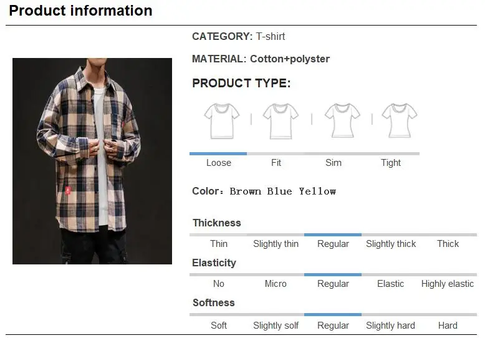Image resolution: width=485 pixels, height=338 pixels.
Task: Click the Slim t-shirt icon
Action: (342, 121)
